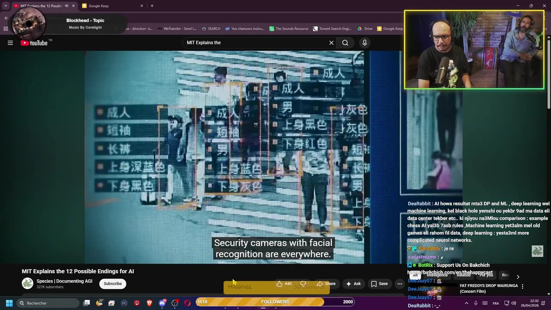Click the followers goal progress bar
The height and width of the screenshot is (310, 551).
point(275,302)
